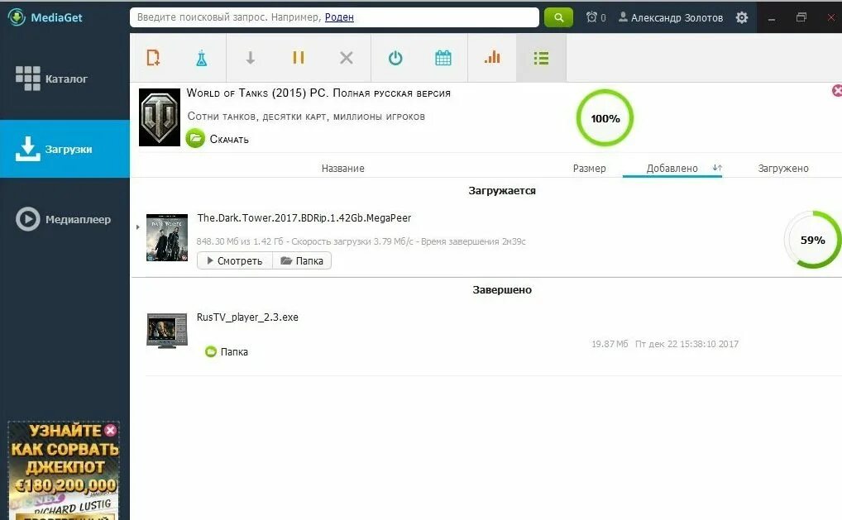Toggle the list view icon
This screenshot has width=842, height=520.
541,58
